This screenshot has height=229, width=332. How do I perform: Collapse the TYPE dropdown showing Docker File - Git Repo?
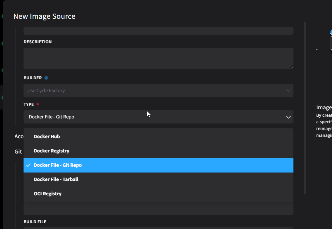[158, 117]
